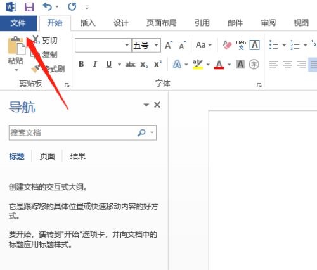Open the 文件 (File) tab
This screenshot has height=270, width=317.
coord(18,23)
